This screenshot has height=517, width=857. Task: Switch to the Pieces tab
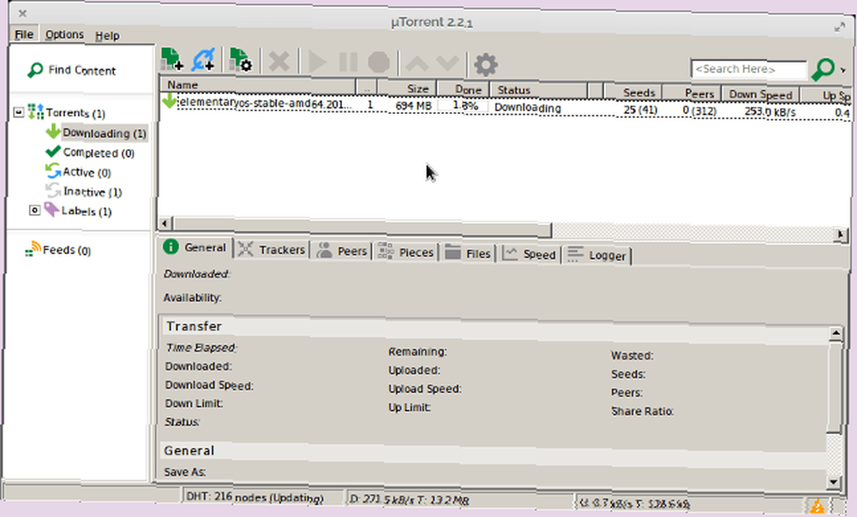(x=406, y=252)
